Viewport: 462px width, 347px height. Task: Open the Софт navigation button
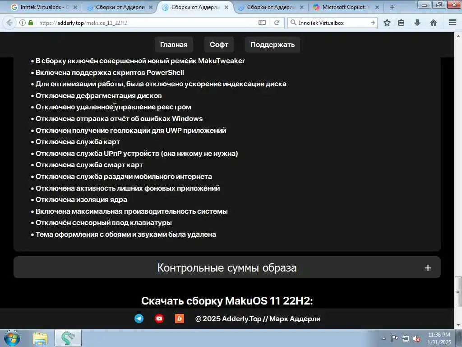click(219, 45)
